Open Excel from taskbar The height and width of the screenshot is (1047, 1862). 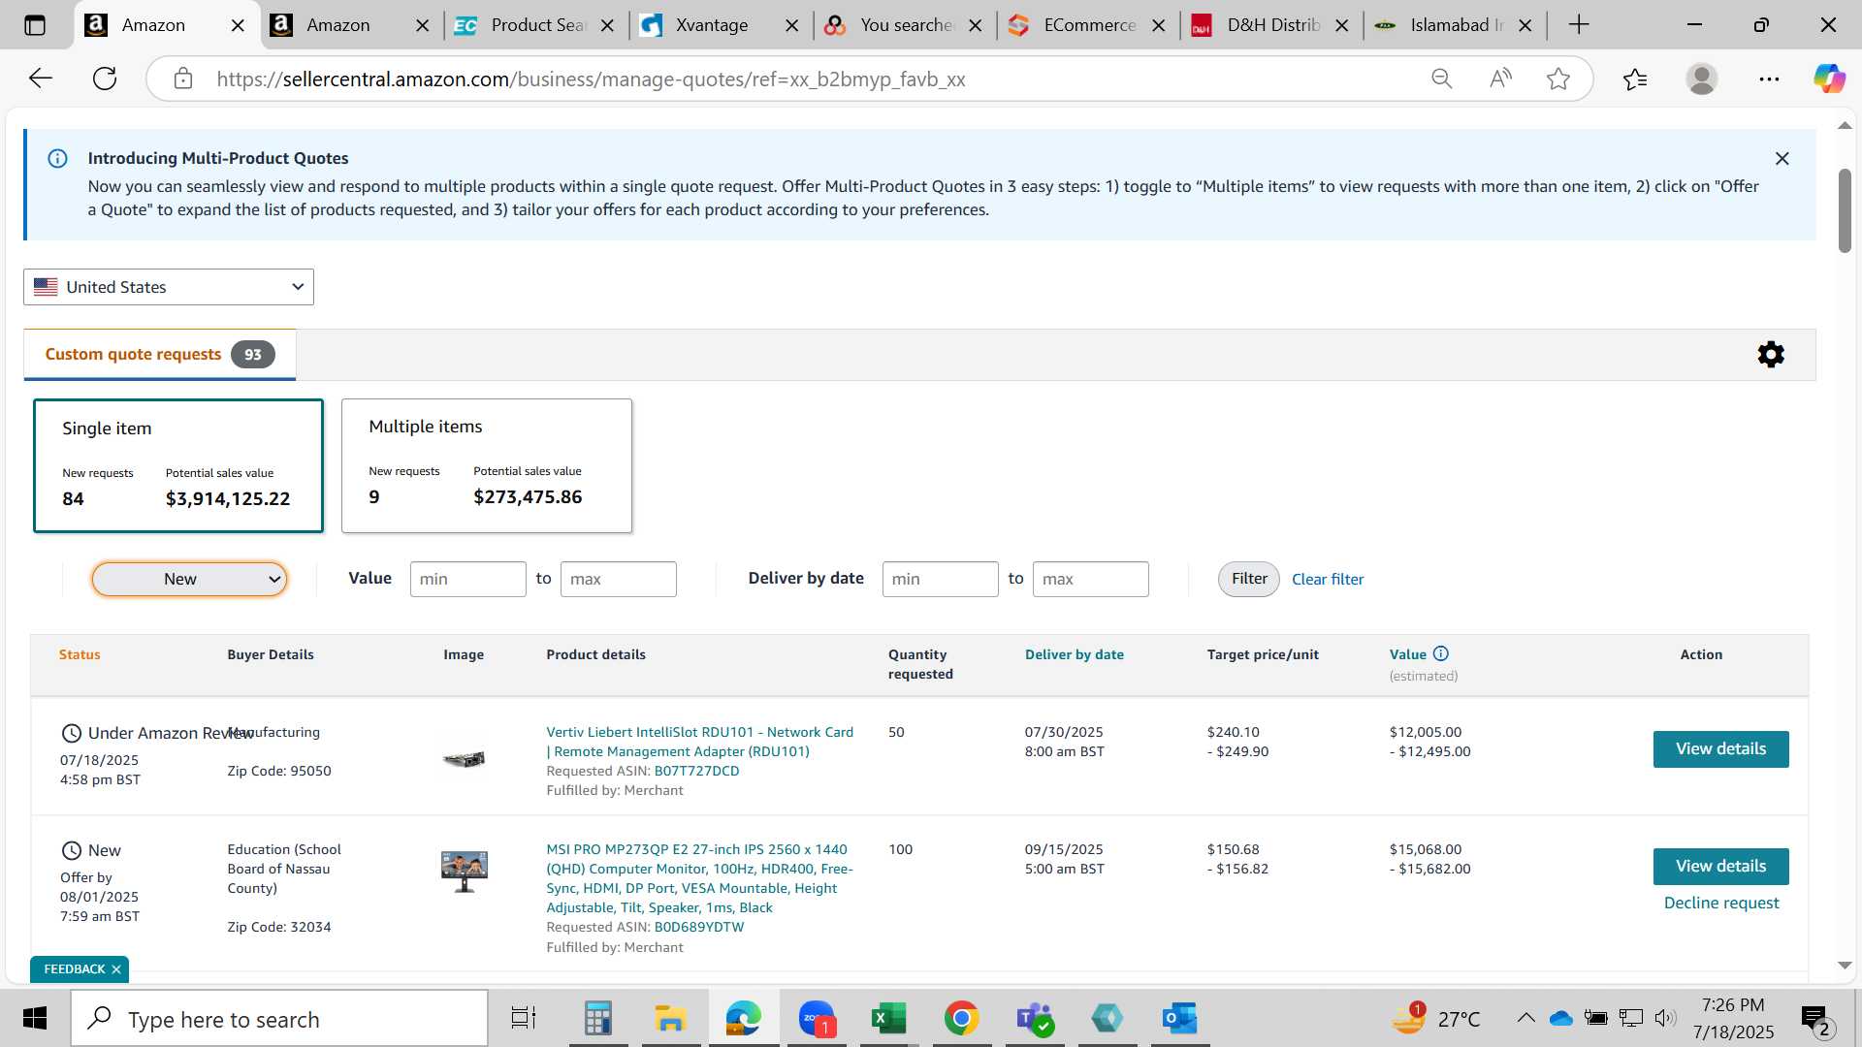tap(888, 1019)
